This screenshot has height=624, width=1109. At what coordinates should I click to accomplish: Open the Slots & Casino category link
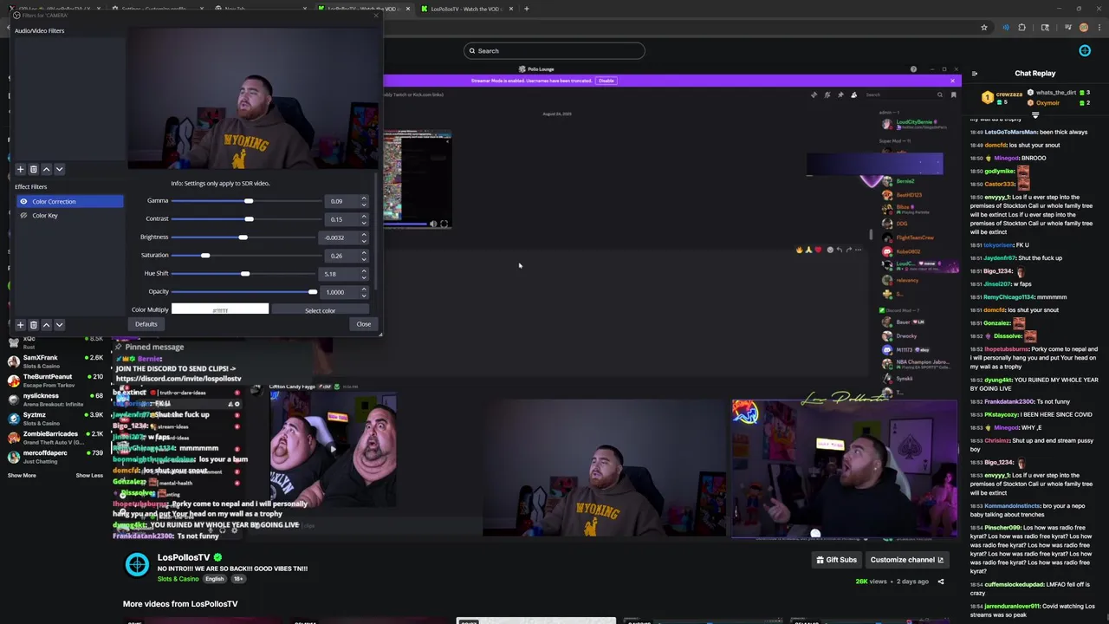click(x=178, y=579)
